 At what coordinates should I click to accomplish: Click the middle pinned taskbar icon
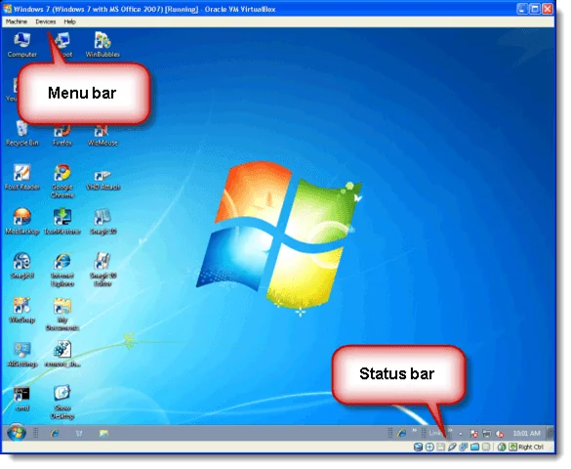tap(79, 433)
